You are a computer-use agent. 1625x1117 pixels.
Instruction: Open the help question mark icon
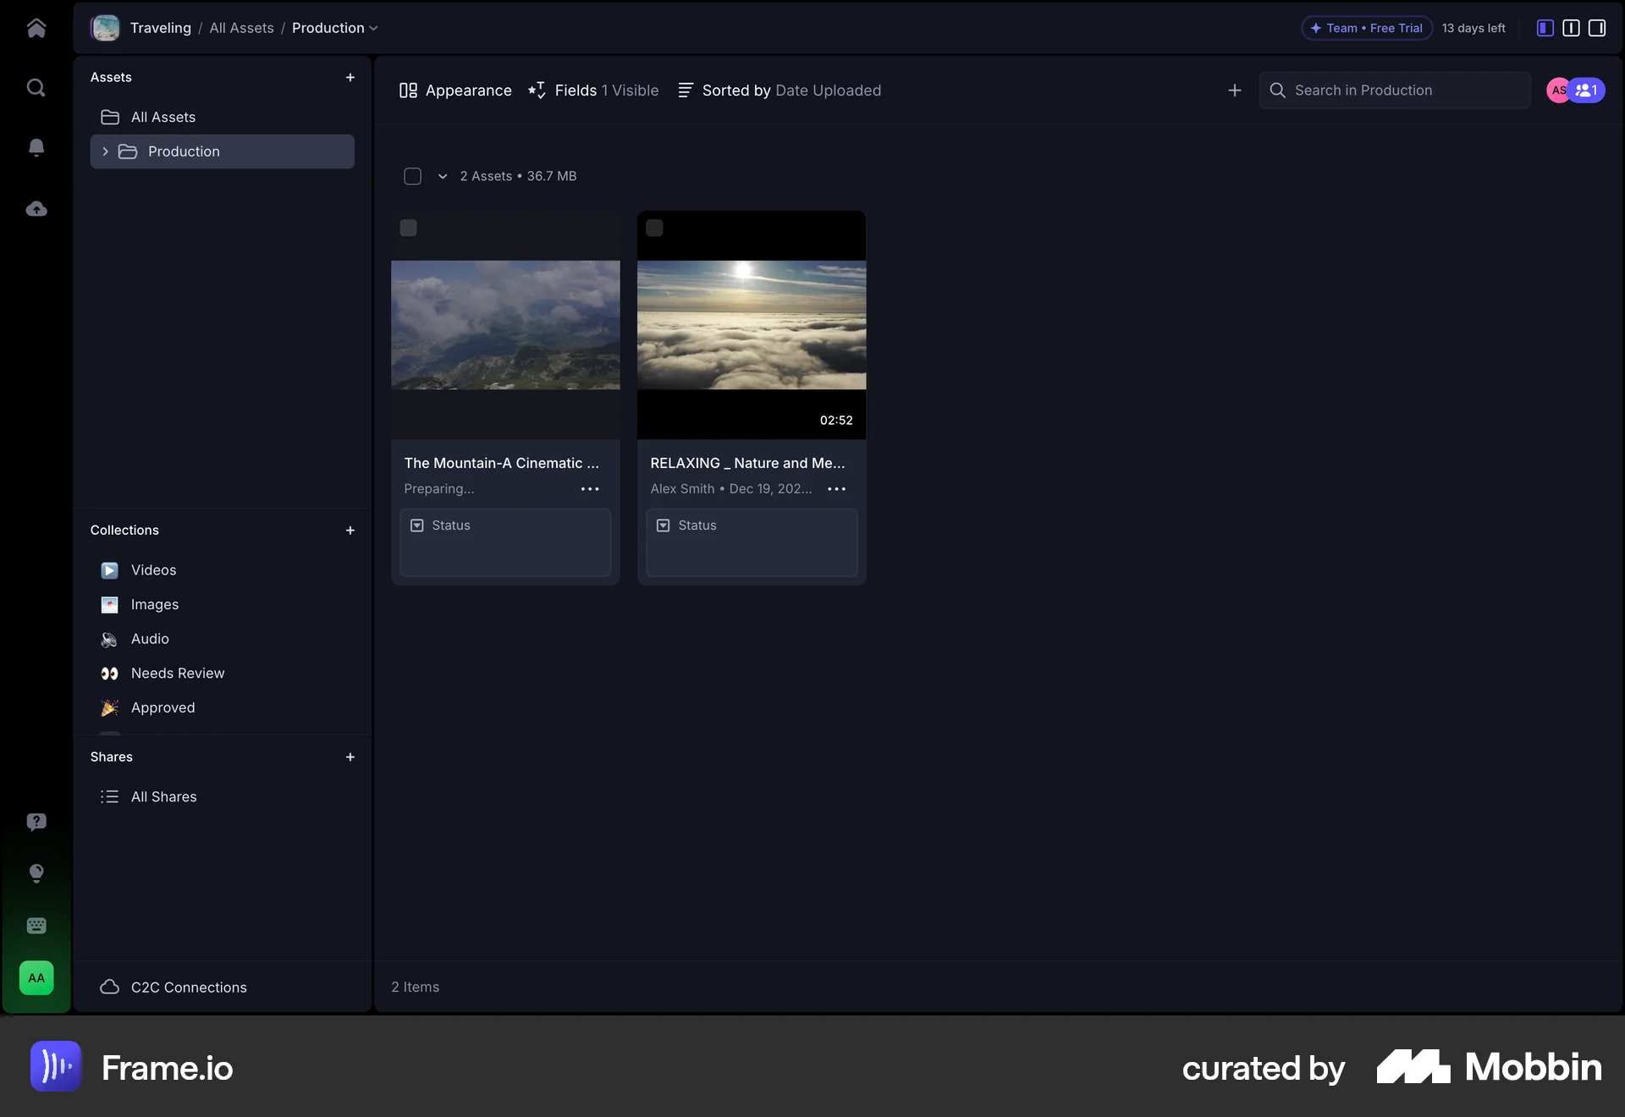pyautogui.click(x=36, y=822)
